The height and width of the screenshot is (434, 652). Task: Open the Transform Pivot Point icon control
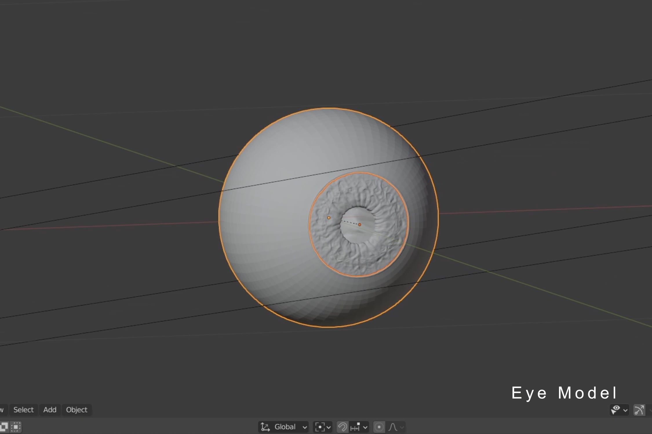(x=320, y=427)
